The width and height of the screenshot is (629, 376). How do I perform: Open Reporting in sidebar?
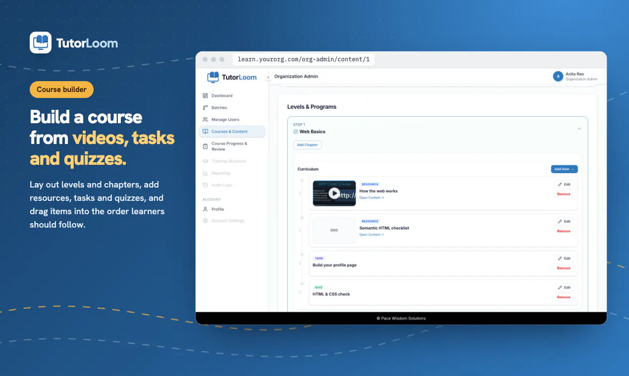232,173
